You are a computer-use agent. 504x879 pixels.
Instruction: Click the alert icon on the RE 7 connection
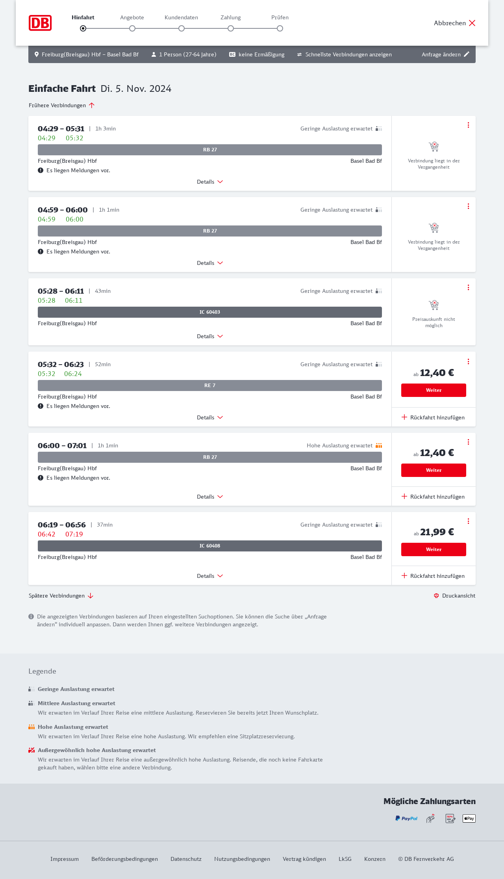[x=41, y=406]
